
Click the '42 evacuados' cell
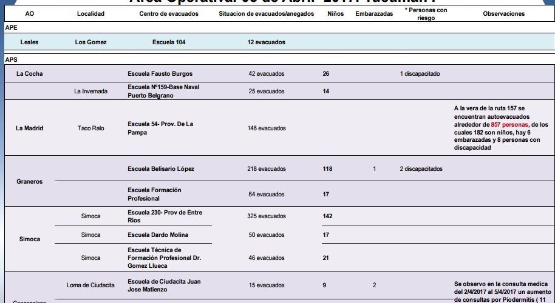266,74
